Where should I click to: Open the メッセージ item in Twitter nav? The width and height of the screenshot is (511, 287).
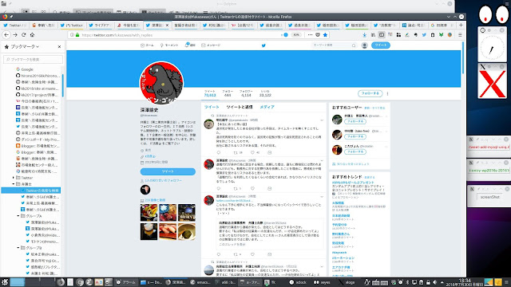coord(211,45)
